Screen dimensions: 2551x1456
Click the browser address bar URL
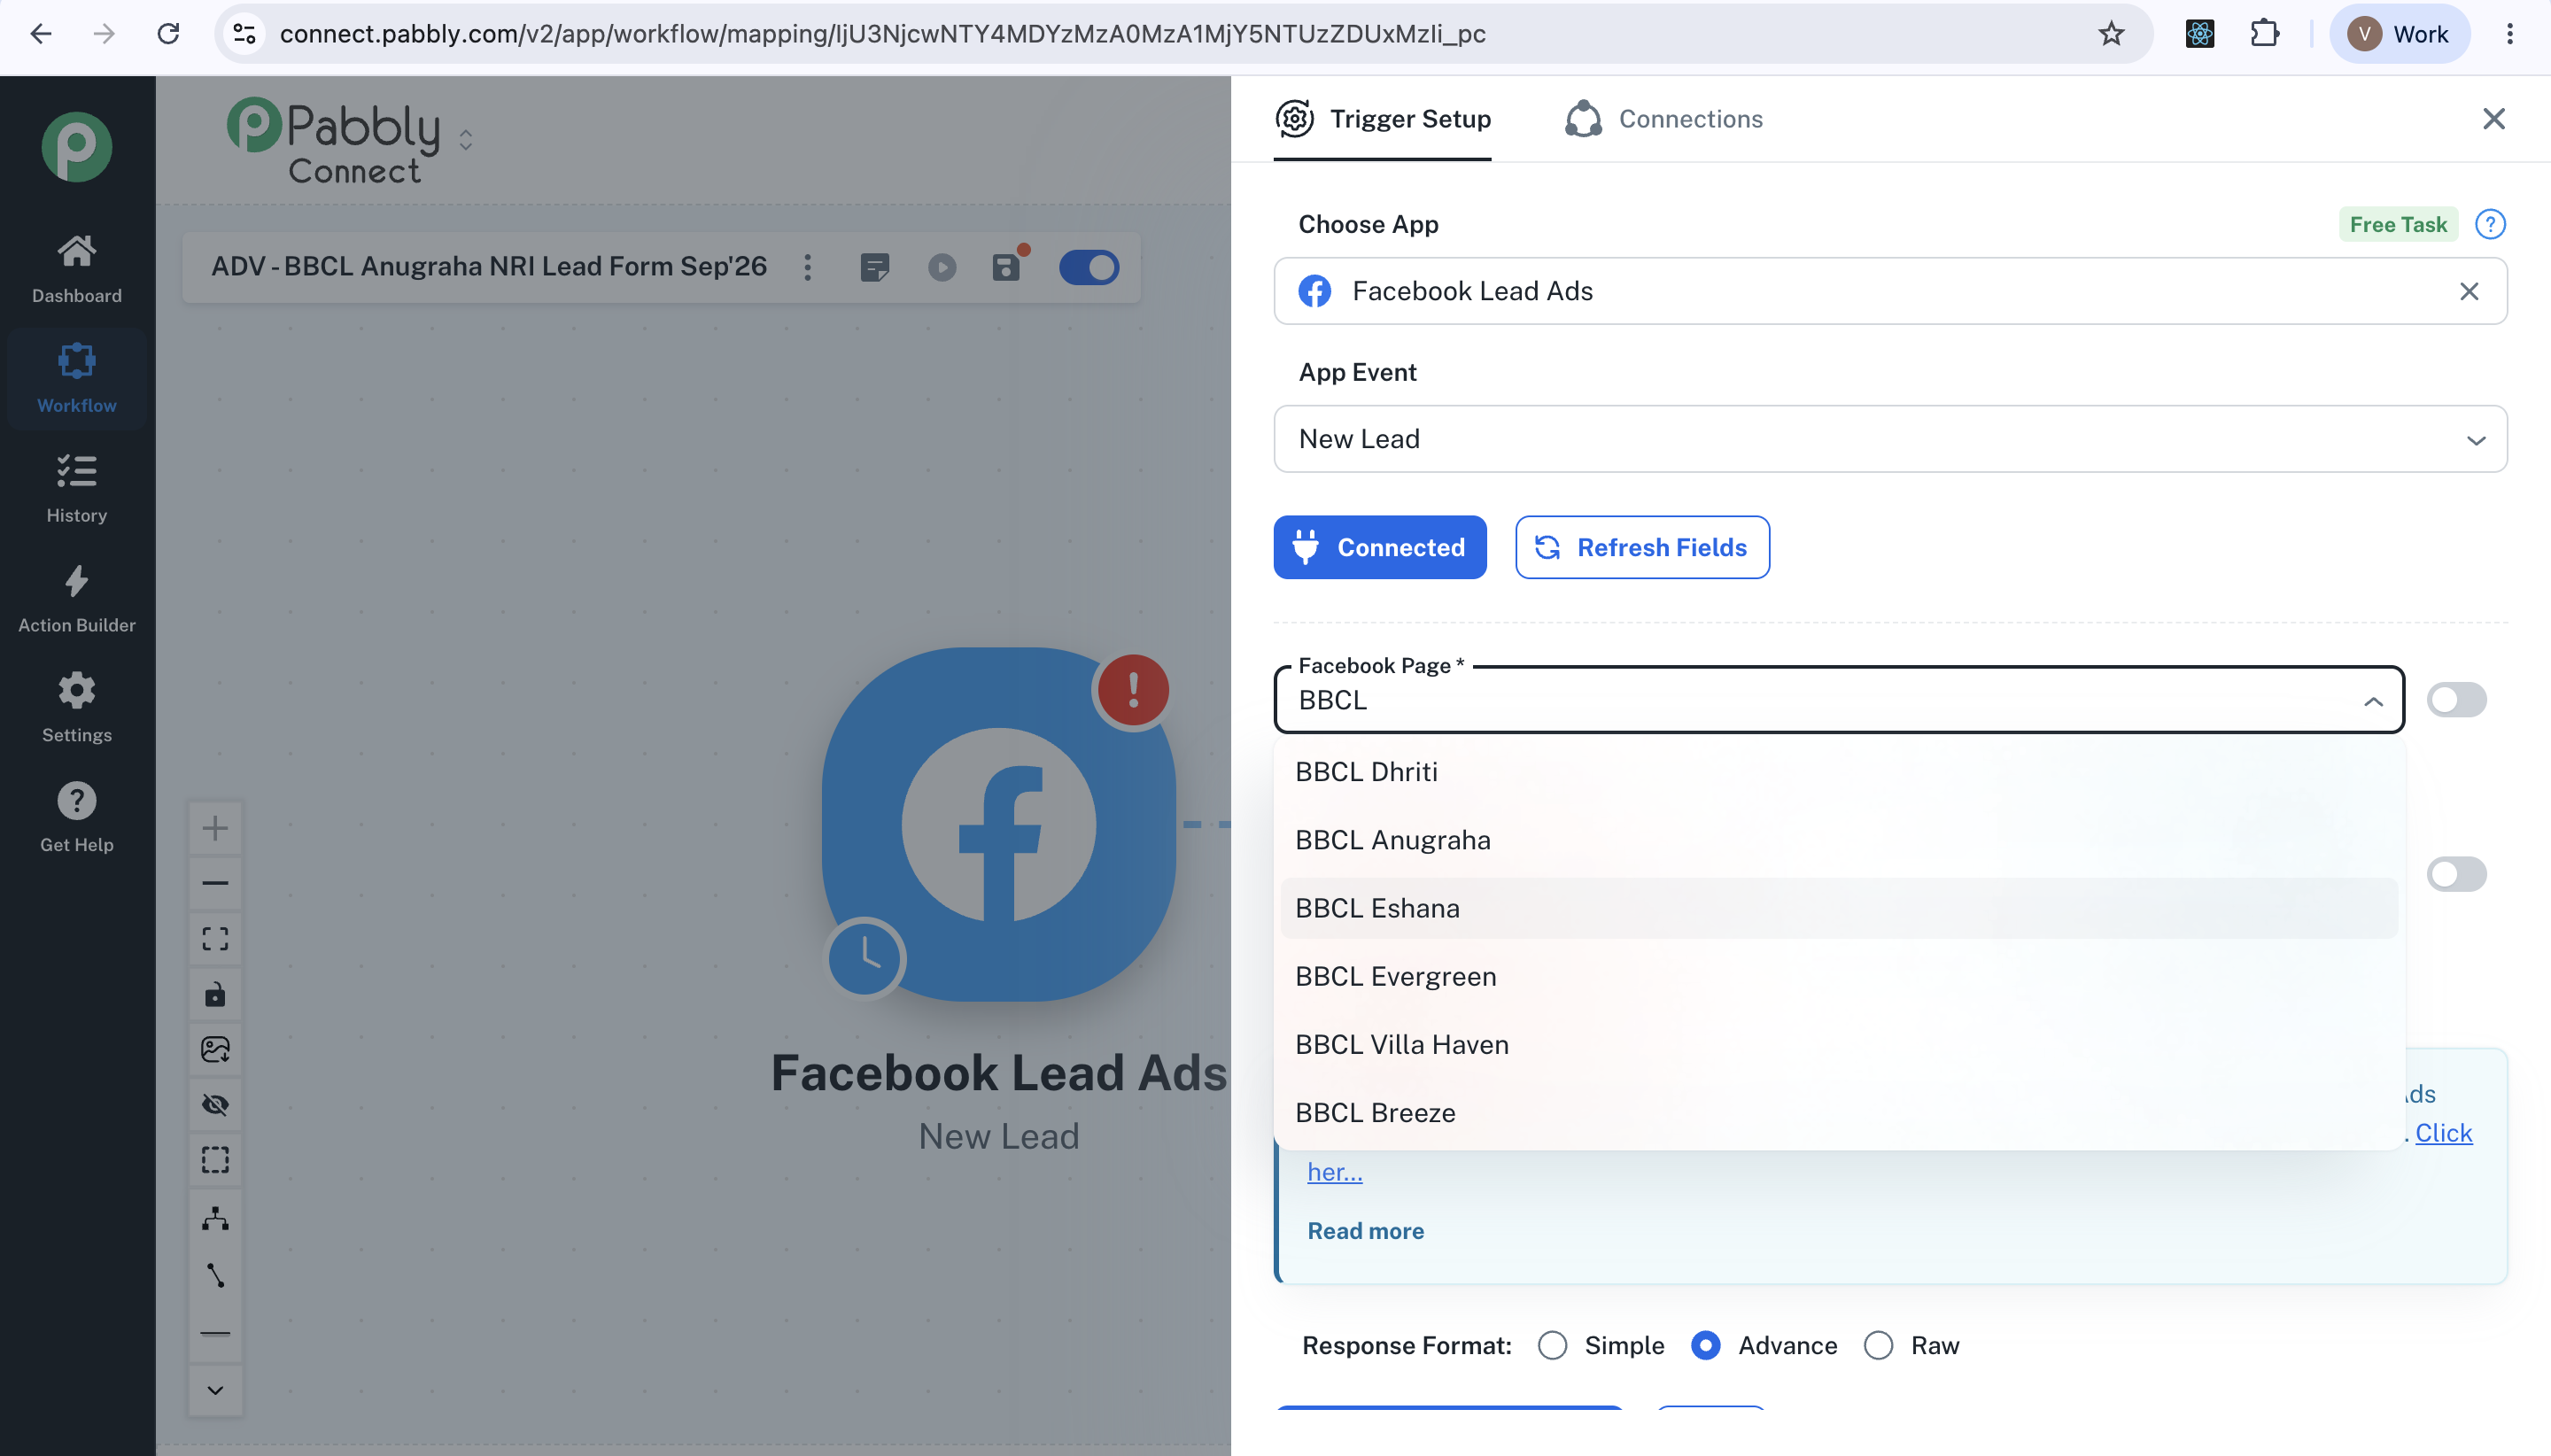tap(882, 34)
